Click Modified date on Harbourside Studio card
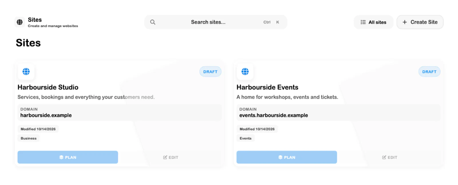Viewport: 458px width, 185px height. point(38,129)
